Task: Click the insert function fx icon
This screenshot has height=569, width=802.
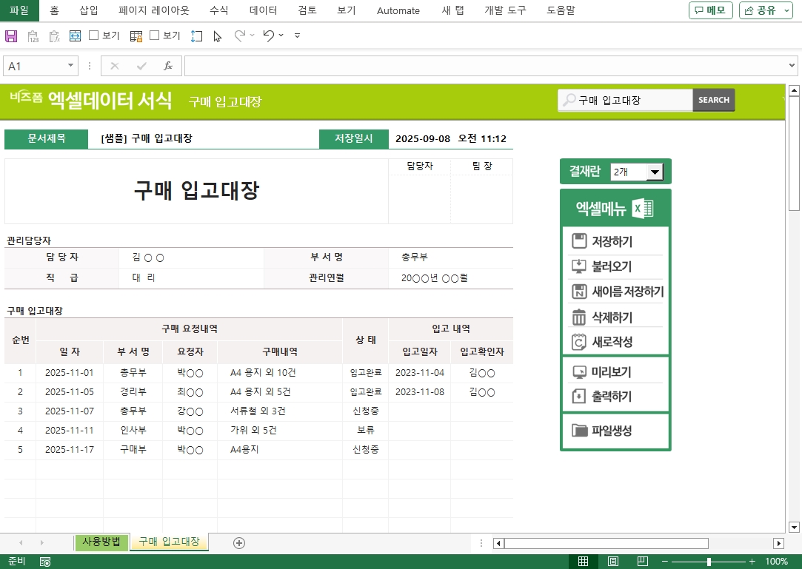Action: pos(168,66)
